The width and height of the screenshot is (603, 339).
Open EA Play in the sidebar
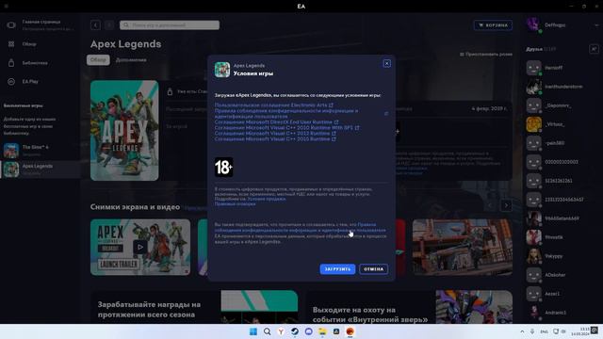(30, 82)
